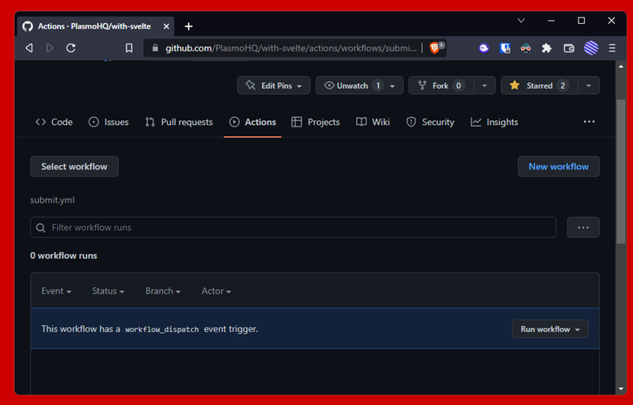
Task: Go back using the back arrow
Action: coord(29,48)
